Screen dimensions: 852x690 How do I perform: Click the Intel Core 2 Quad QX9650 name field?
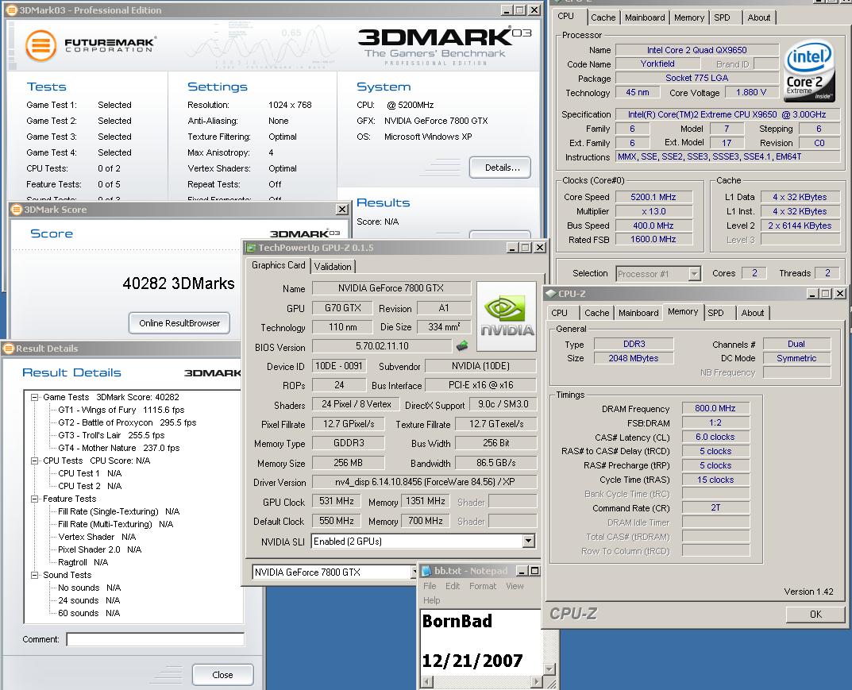click(696, 50)
